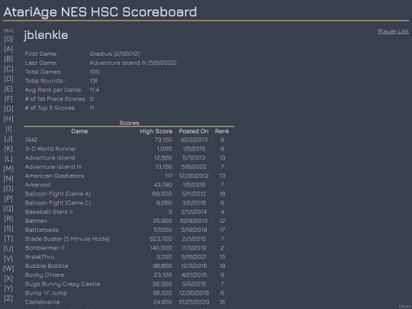This screenshot has width=412, height=309.
Task: Select the [V] letter index
Action: (8, 259)
